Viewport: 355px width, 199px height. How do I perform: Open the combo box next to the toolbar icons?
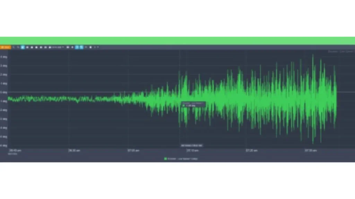pyautogui.click(x=57, y=47)
